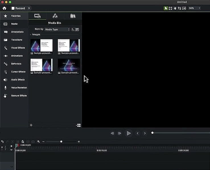Click the canvas icon right of Crop

point(184,8)
